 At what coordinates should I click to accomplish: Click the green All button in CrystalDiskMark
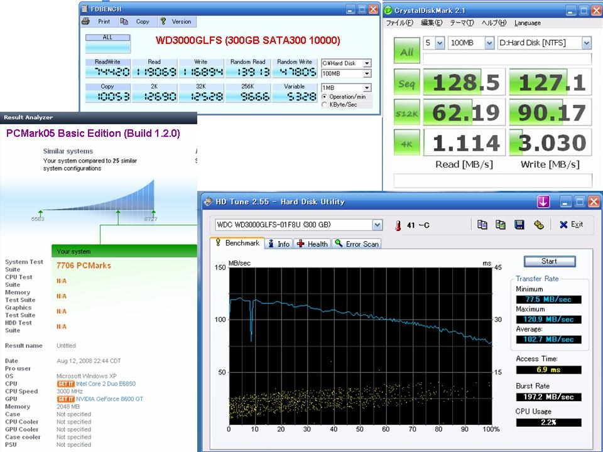pos(406,51)
